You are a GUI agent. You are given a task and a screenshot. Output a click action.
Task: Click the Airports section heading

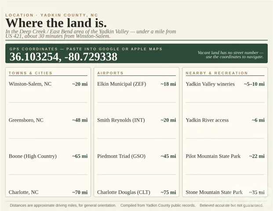110,73
